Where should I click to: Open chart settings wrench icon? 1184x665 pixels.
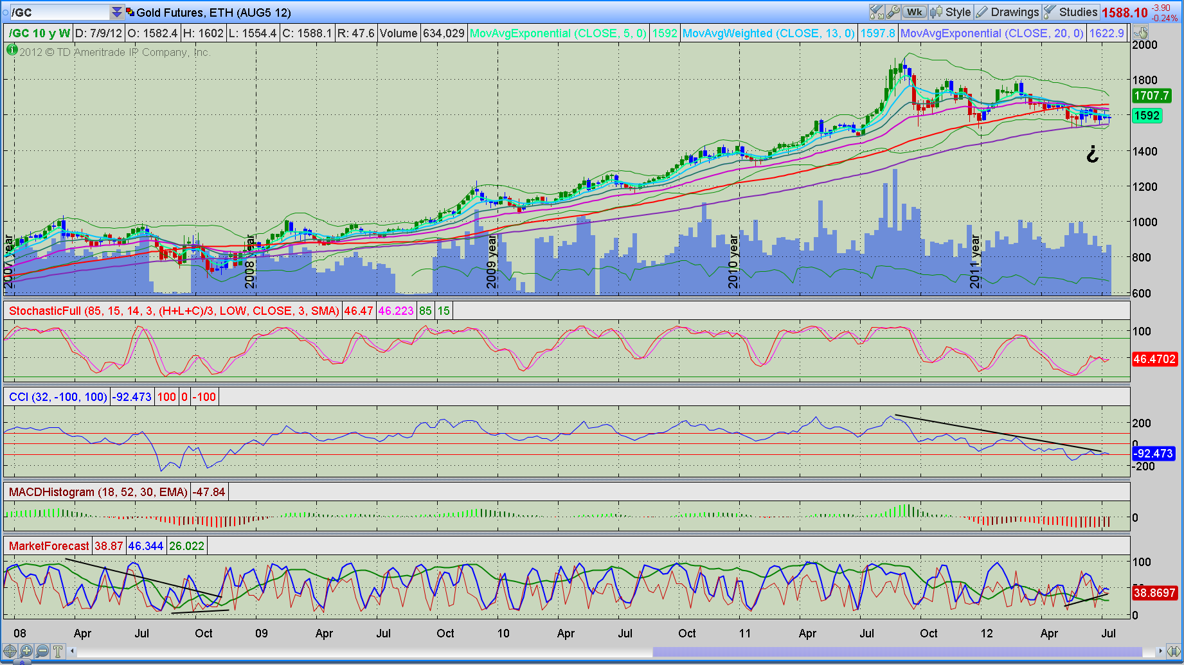pyautogui.click(x=892, y=12)
